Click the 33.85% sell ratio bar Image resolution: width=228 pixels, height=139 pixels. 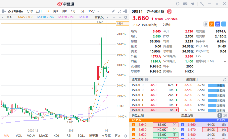211,120
